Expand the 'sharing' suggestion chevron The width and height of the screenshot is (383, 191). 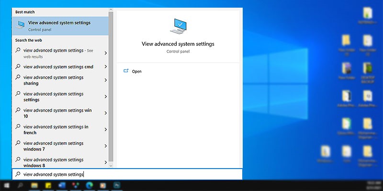pos(105,80)
